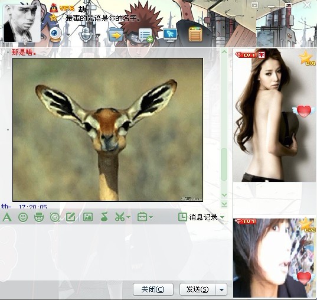Share music using the music note icon
317x300 pixels.
click(104, 217)
